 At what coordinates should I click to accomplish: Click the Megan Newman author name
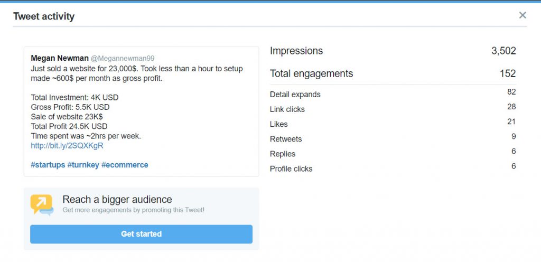pyautogui.click(x=59, y=58)
